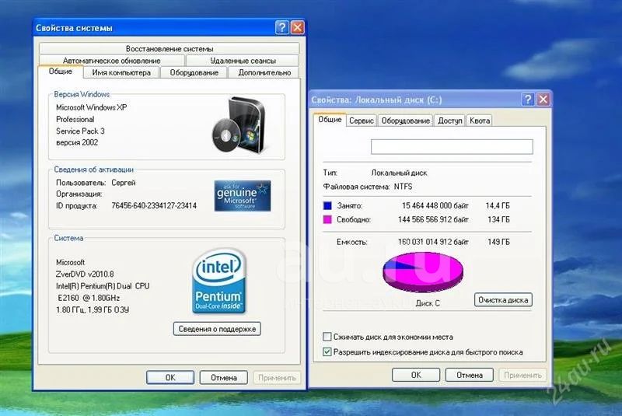Click 'Отмена' in Local Disk properties
This screenshot has height=416, width=622.
pyautogui.click(x=470, y=375)
